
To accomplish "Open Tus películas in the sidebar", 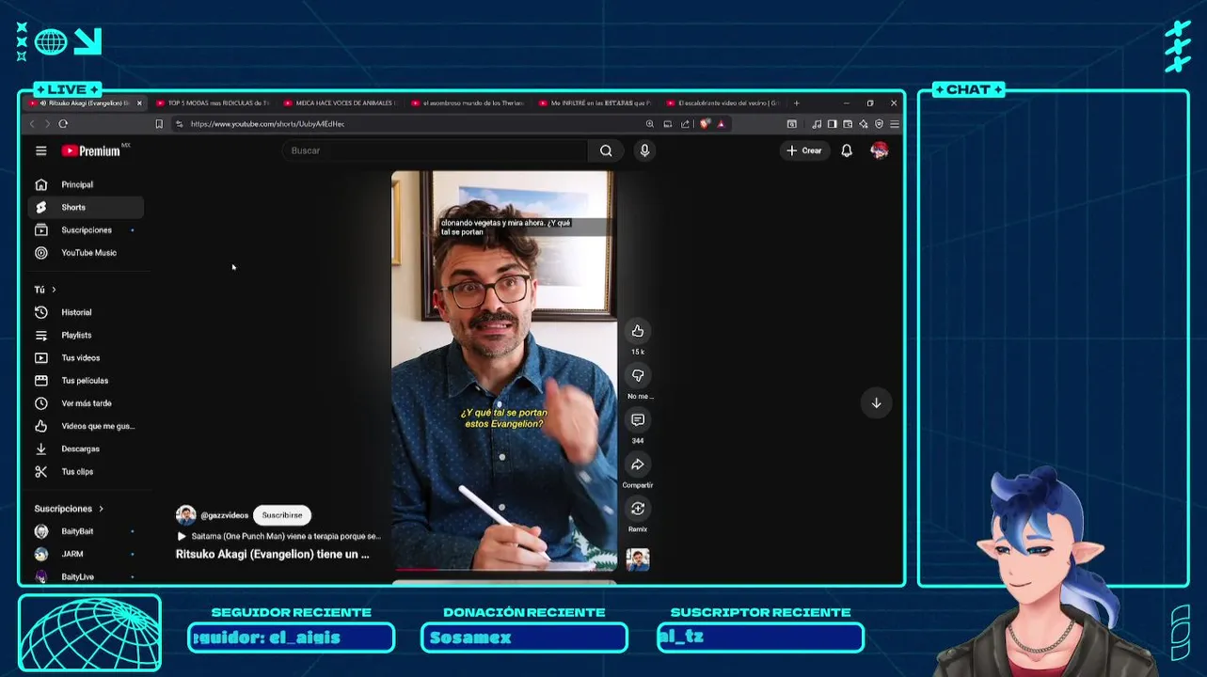I will [x=86, y=381].
